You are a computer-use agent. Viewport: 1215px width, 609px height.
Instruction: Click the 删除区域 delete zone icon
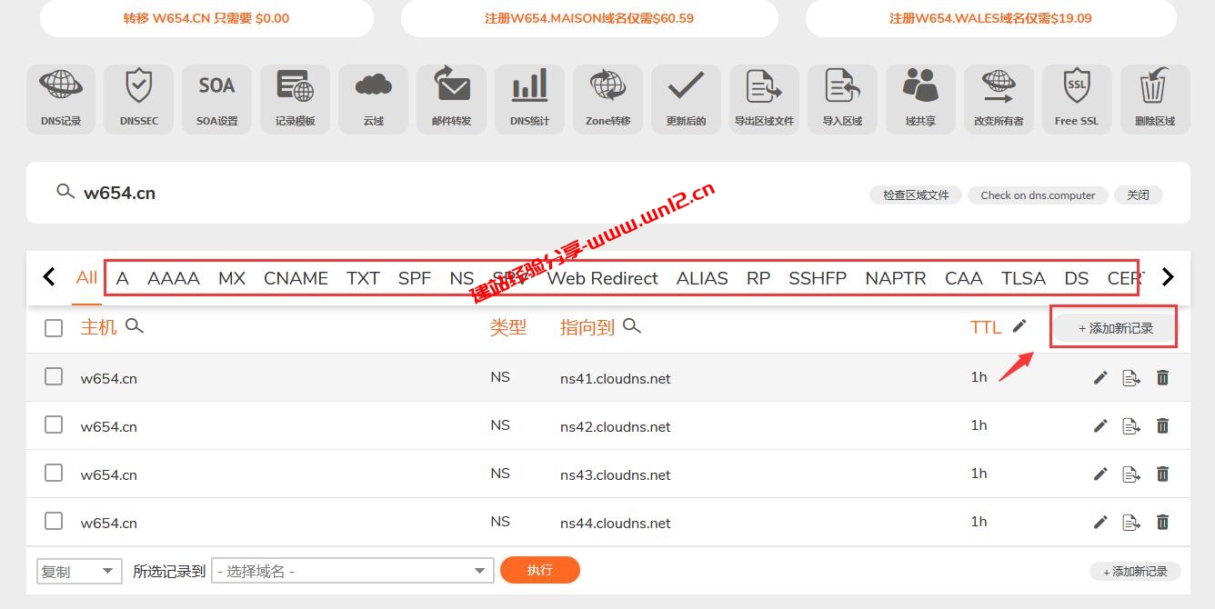click(x=1155, y=98)
